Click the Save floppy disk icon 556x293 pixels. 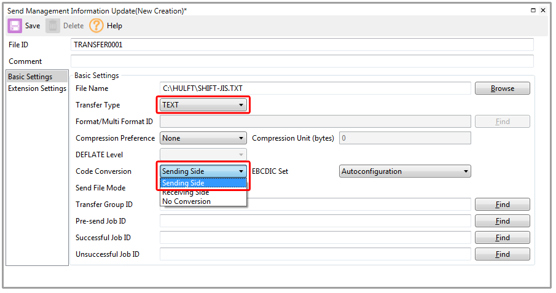coord(15,26)
